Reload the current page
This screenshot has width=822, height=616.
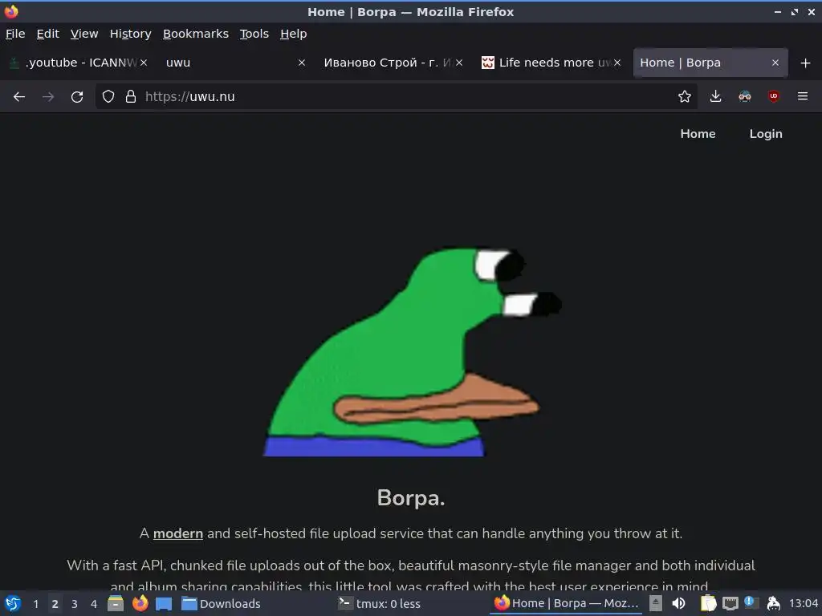(x=77, y=96)
